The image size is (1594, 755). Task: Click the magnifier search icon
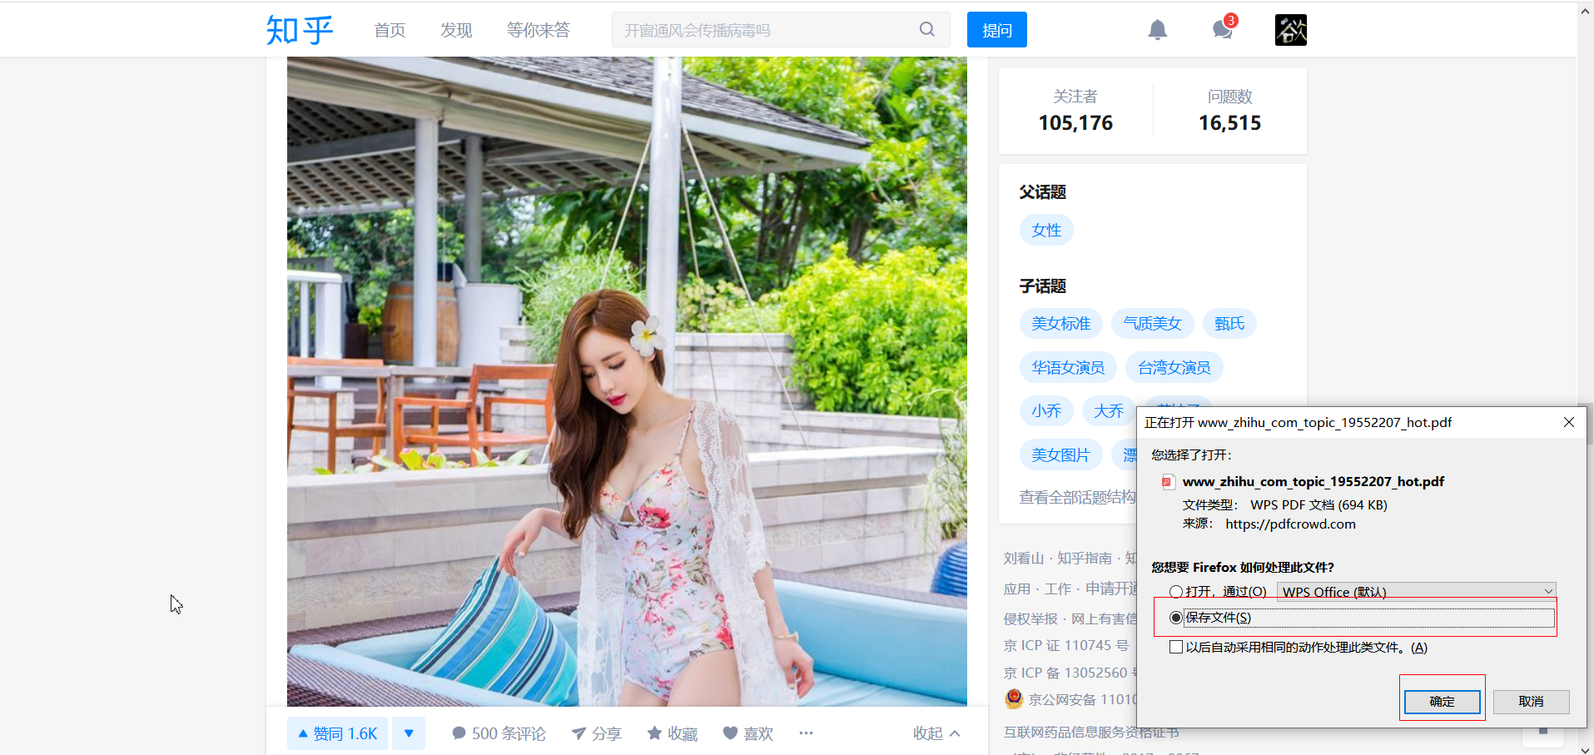click(x=926, y=30)
